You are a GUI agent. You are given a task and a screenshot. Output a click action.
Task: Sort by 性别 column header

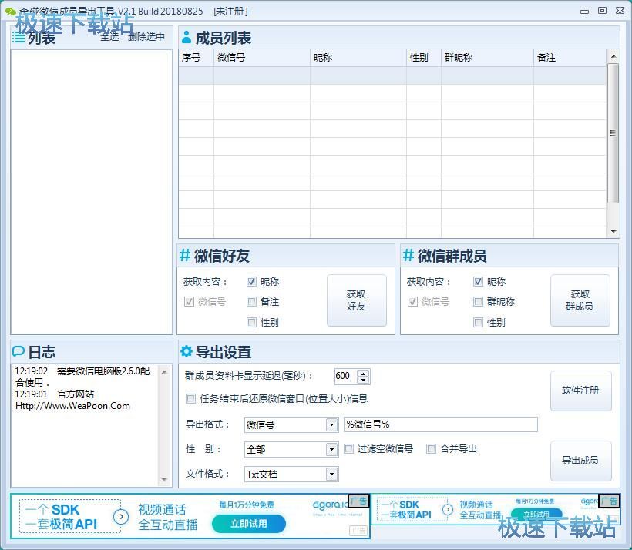(424, 58)
